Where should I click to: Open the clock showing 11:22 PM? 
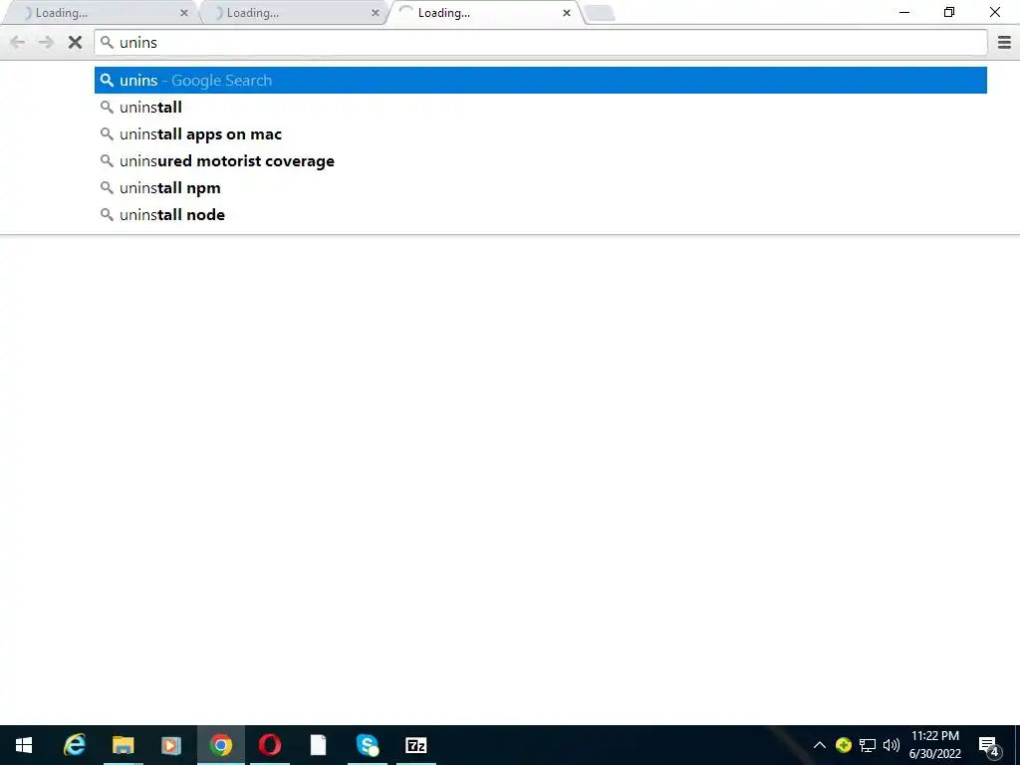pyautogui.click(x=934, y=745)
